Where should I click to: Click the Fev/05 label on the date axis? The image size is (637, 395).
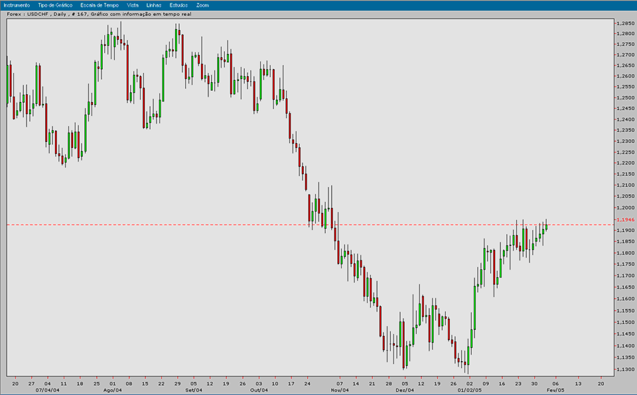tap(556, 390)
